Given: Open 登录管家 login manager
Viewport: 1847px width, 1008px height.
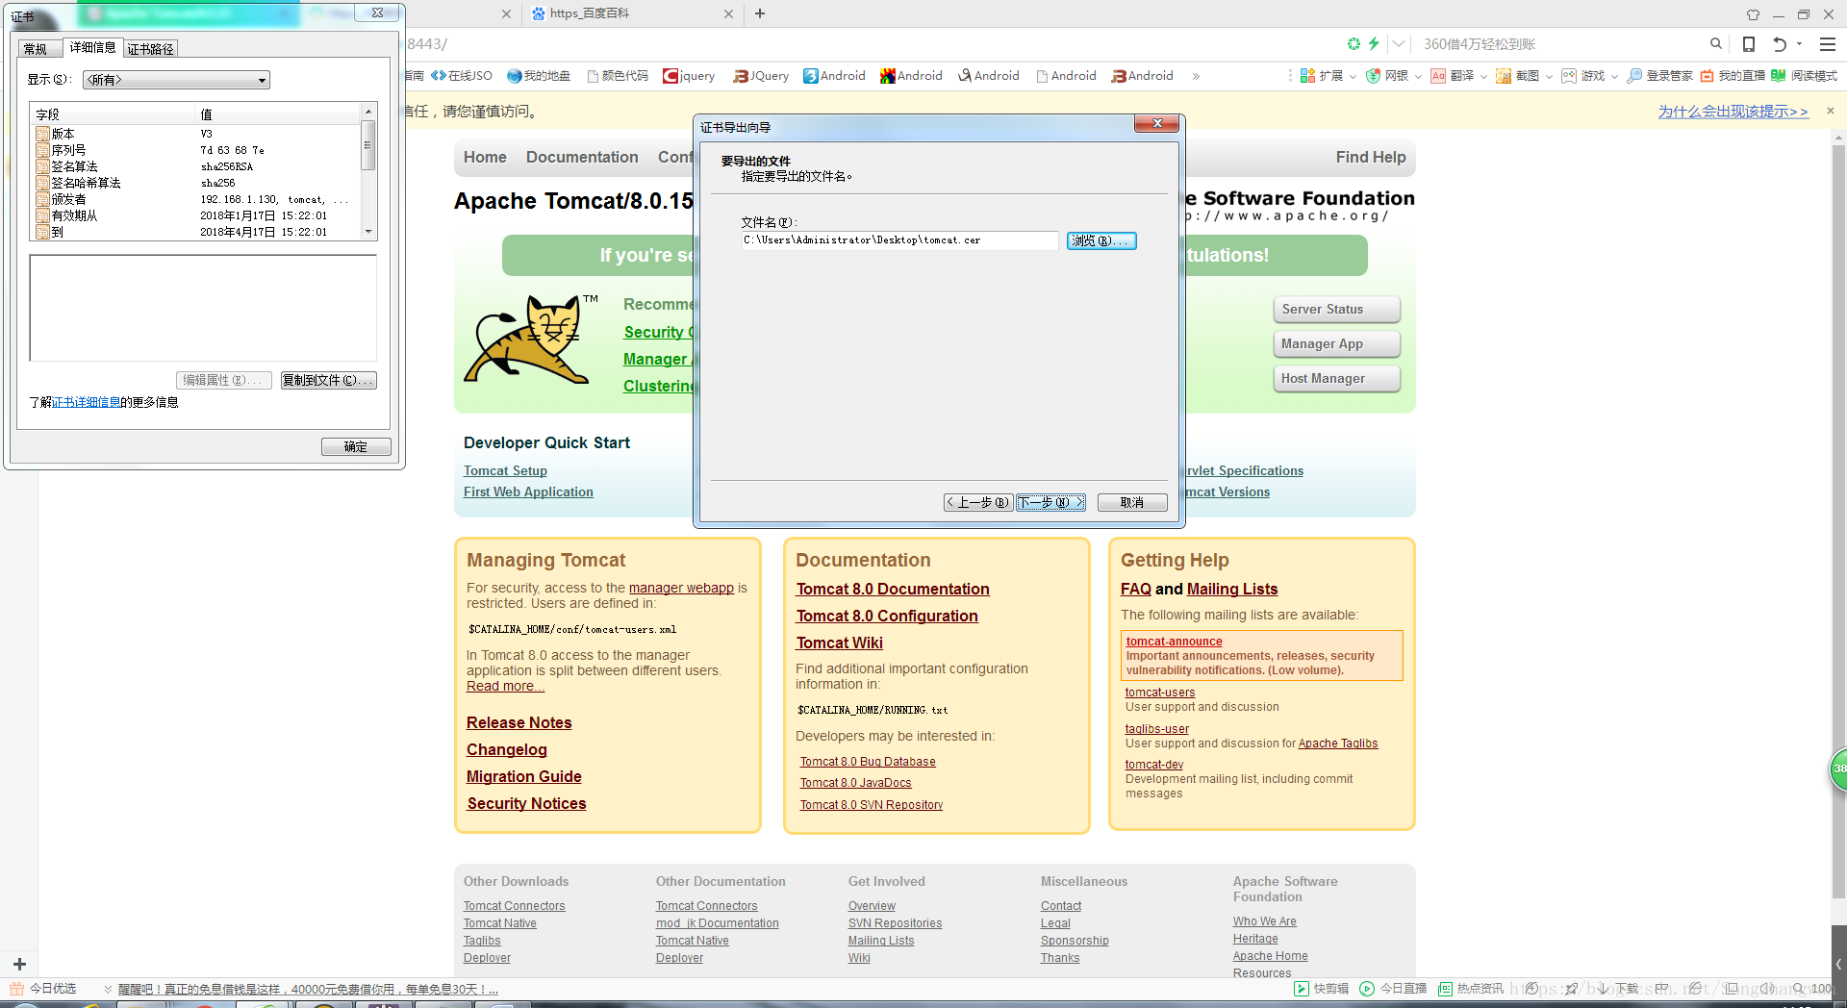Looking at the screenshot, I should [x=1659, y=76].
